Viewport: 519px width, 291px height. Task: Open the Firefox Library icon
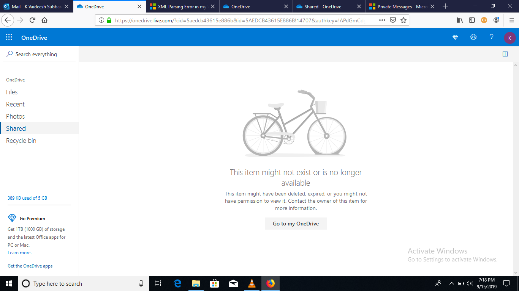460,20
